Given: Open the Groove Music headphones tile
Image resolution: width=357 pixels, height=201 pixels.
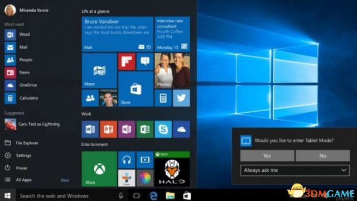Looking at the screenshot, I should coord(127,160).
